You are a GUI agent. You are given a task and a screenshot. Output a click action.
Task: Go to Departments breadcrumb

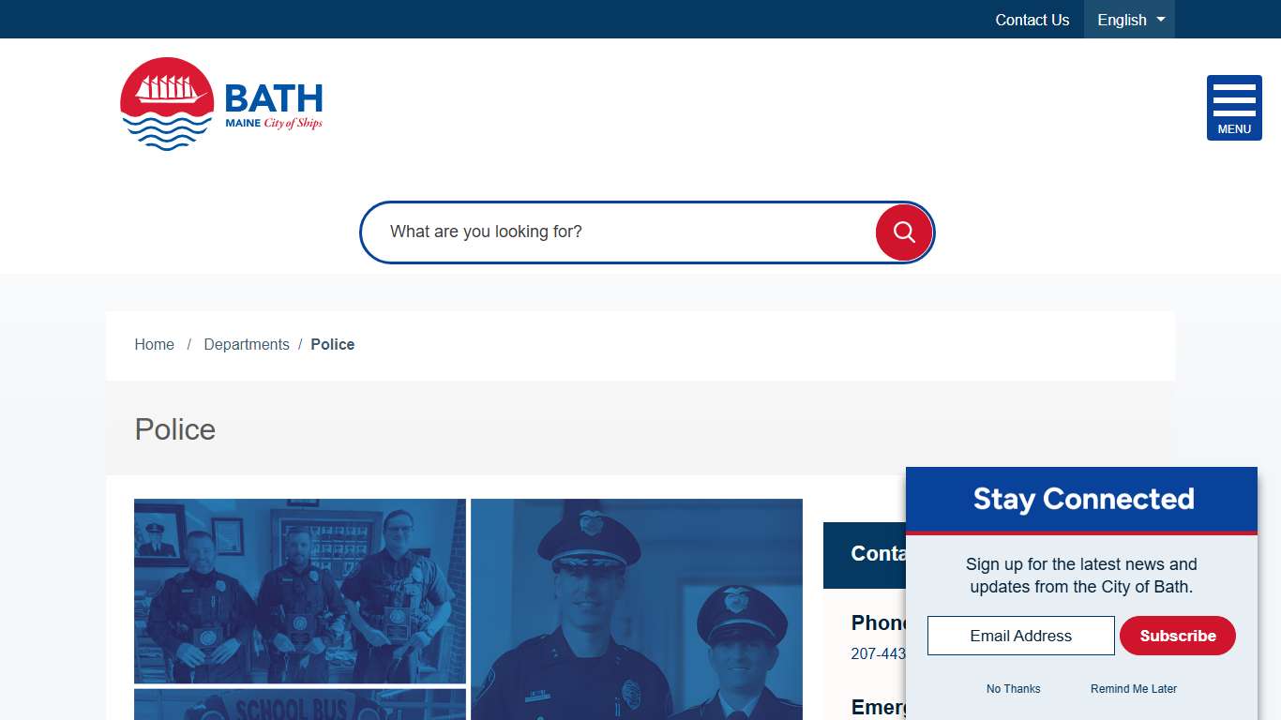247,344
